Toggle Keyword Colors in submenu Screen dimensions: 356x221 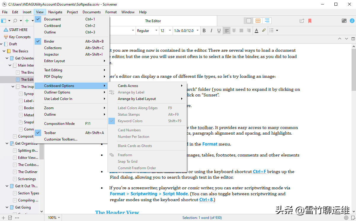click(147, 121)
